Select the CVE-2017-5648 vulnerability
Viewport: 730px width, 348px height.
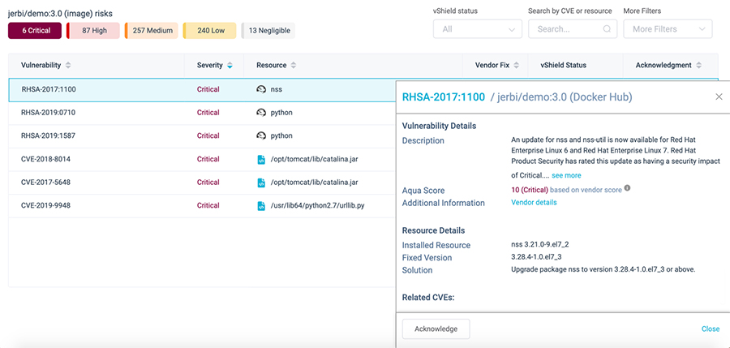coord(45,183)
